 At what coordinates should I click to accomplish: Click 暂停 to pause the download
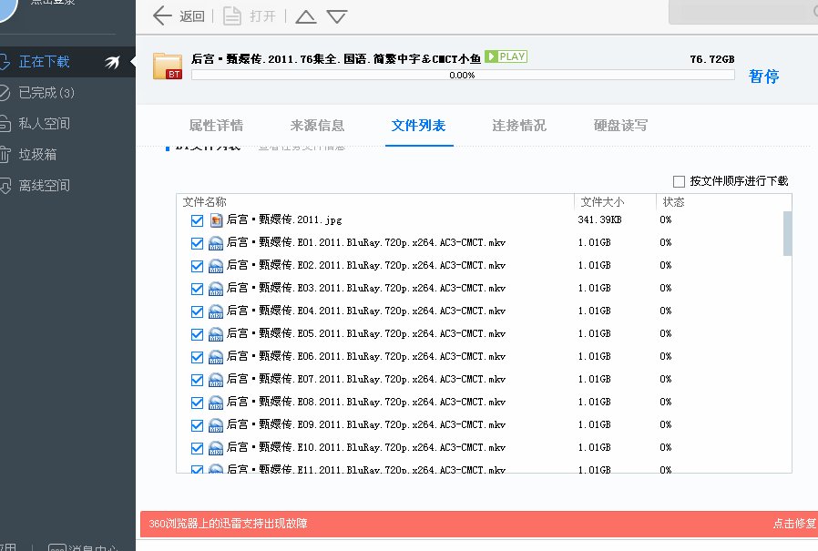tap(763, 77)
